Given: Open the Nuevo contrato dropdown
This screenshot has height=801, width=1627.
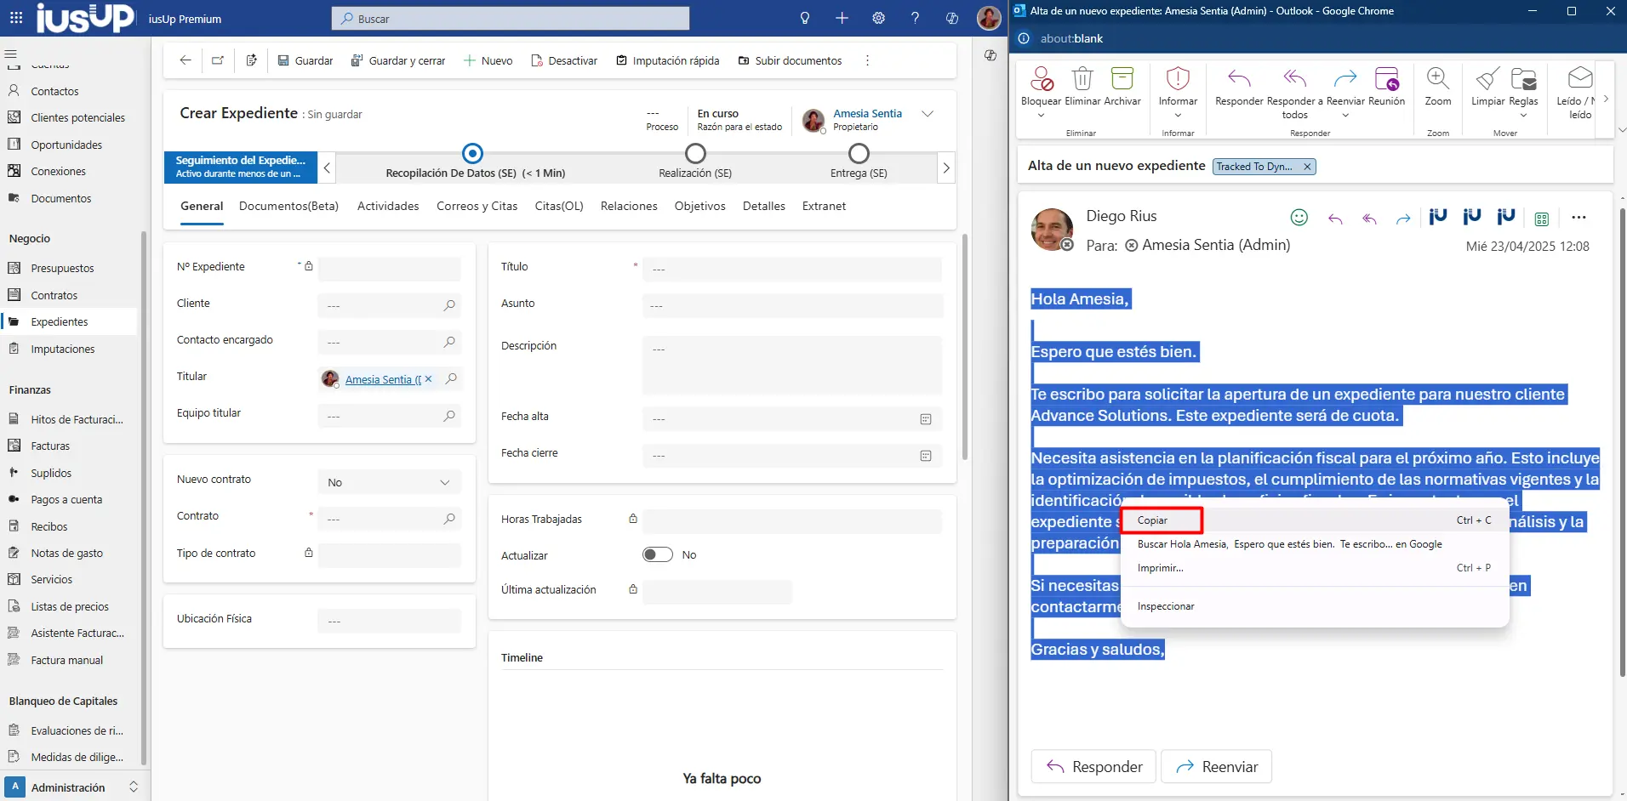Looking at the screenshot, I should (x=389, y=482).
